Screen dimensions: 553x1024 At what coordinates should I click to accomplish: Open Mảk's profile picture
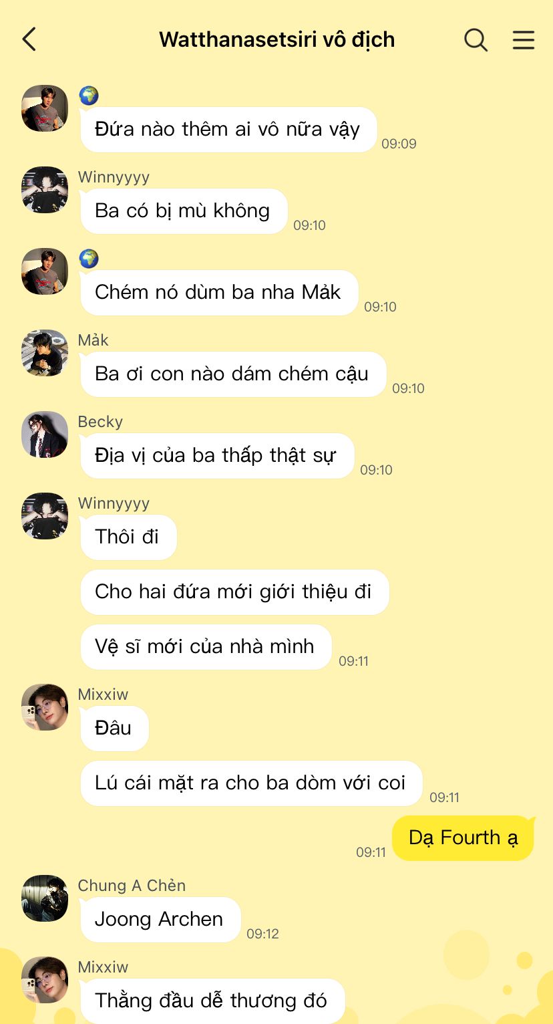point(45,353)
